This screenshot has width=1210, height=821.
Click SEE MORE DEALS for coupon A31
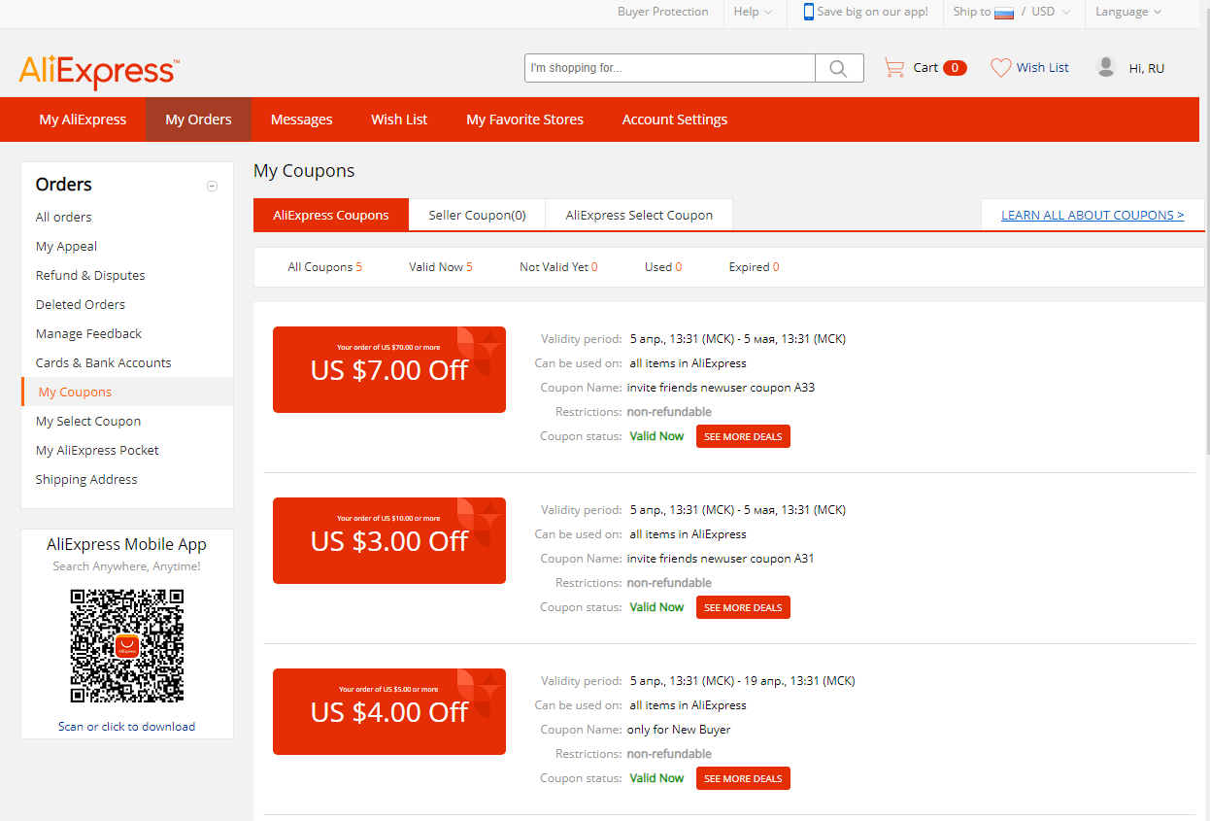coord(743,607)
